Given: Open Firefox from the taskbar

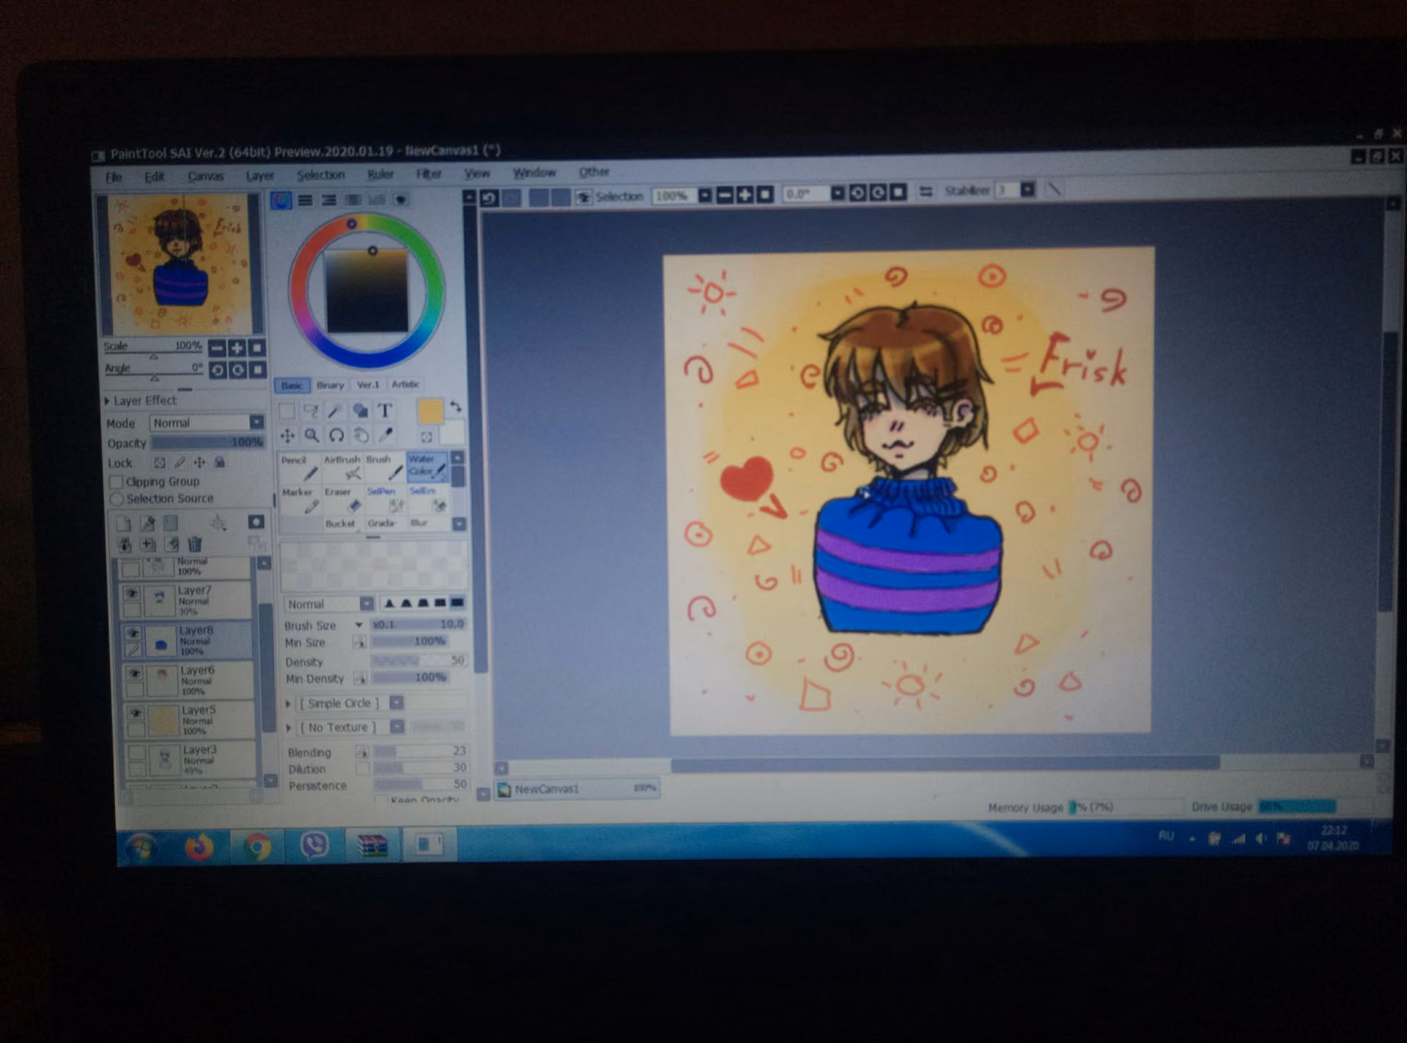Looking at the screenshot, I should coord(199,847).
